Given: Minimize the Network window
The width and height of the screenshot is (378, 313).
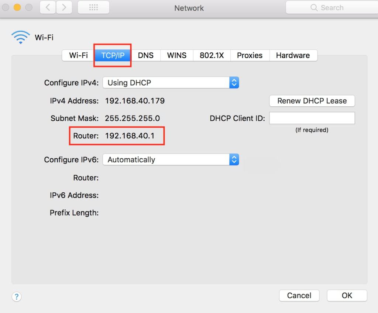Looking at the screenshot, I should (x=17, y=7).
